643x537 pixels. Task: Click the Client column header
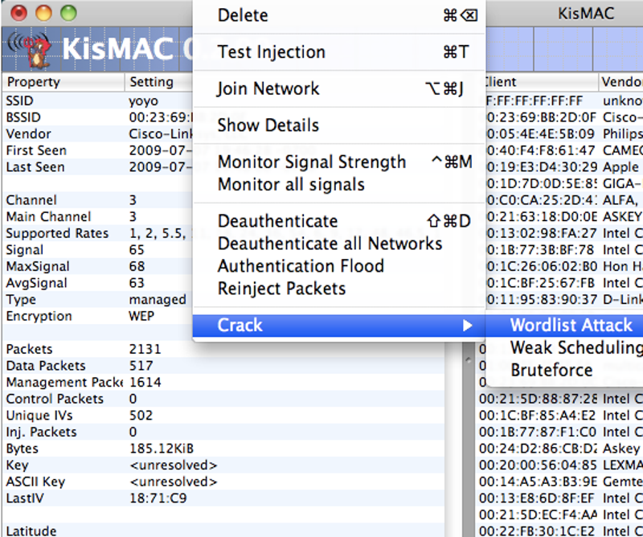[541, 82]
